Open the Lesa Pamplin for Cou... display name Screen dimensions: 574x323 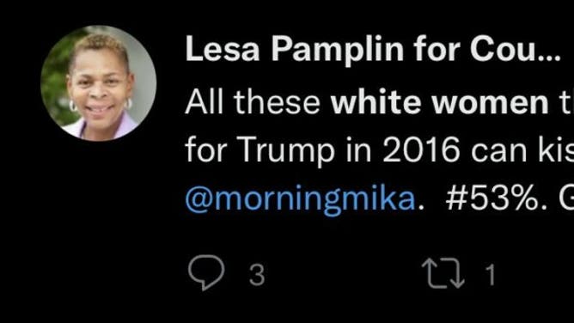373,49
